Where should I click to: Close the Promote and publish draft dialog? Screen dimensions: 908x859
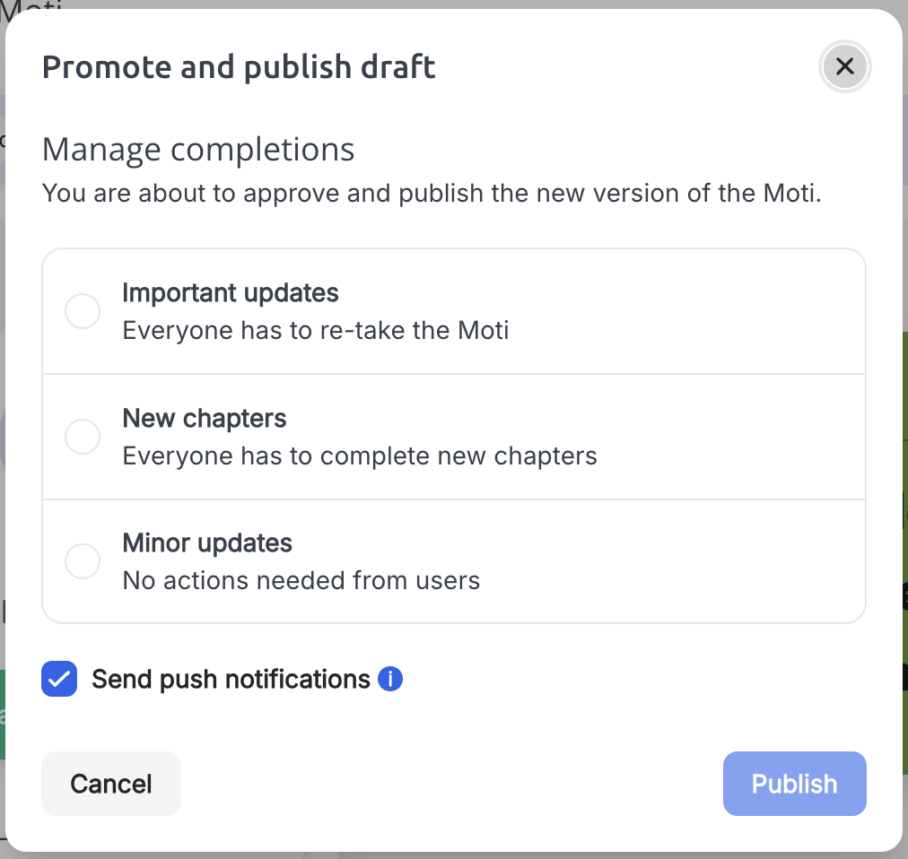[845, 66]
